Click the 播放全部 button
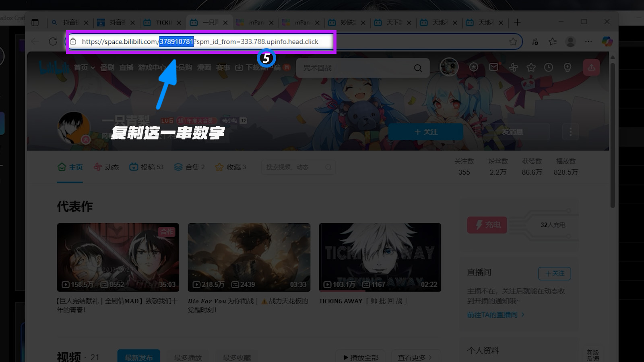Viewport: 644px width, 362px height. (360, 357)
